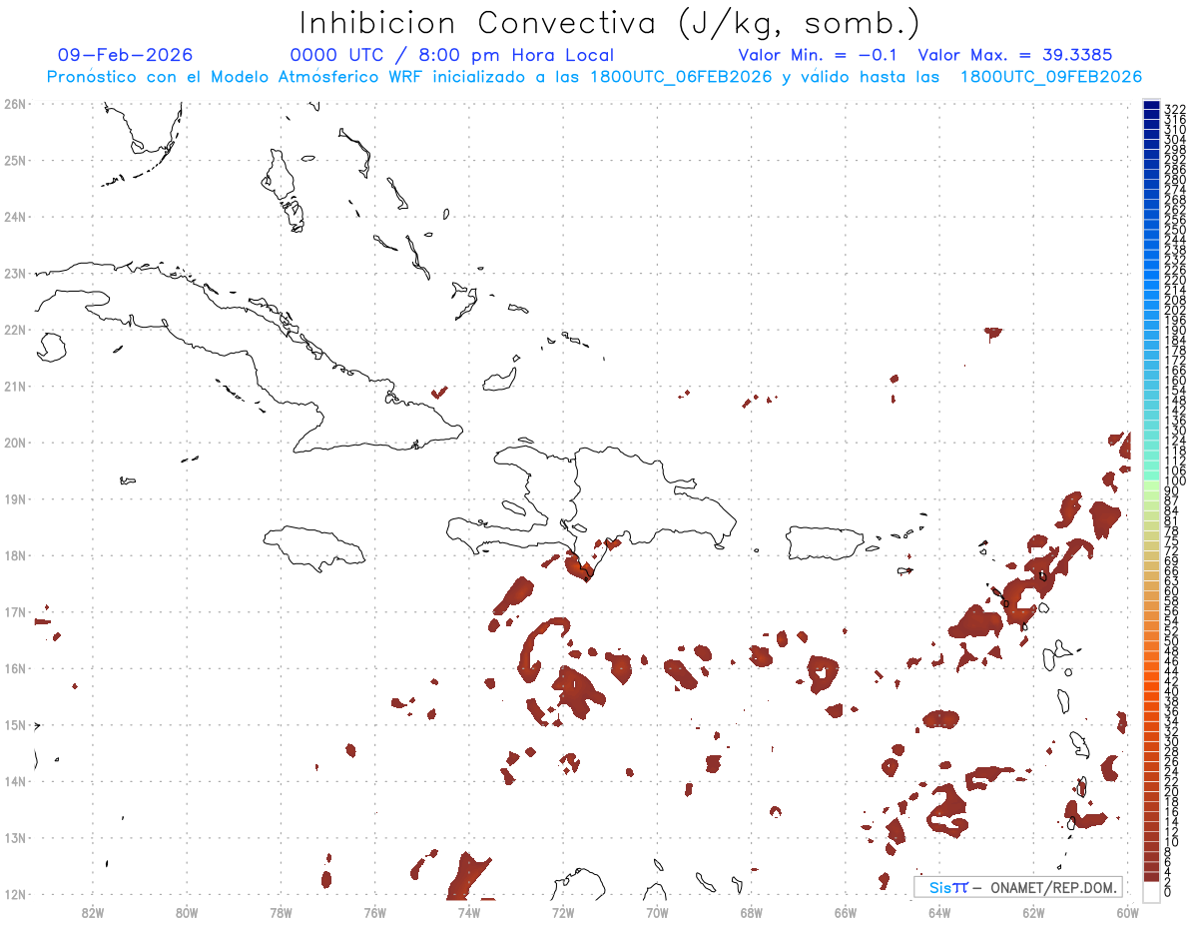Click the "82W" longitude axis label
The image size is (1198, 926).
[x=93, y=911]
